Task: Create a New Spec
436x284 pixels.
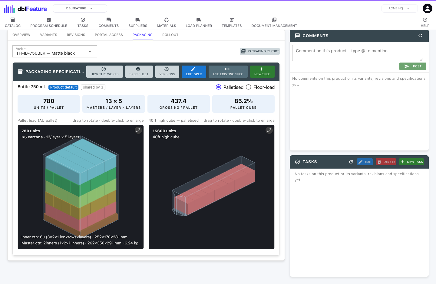Action: [262, 72]
